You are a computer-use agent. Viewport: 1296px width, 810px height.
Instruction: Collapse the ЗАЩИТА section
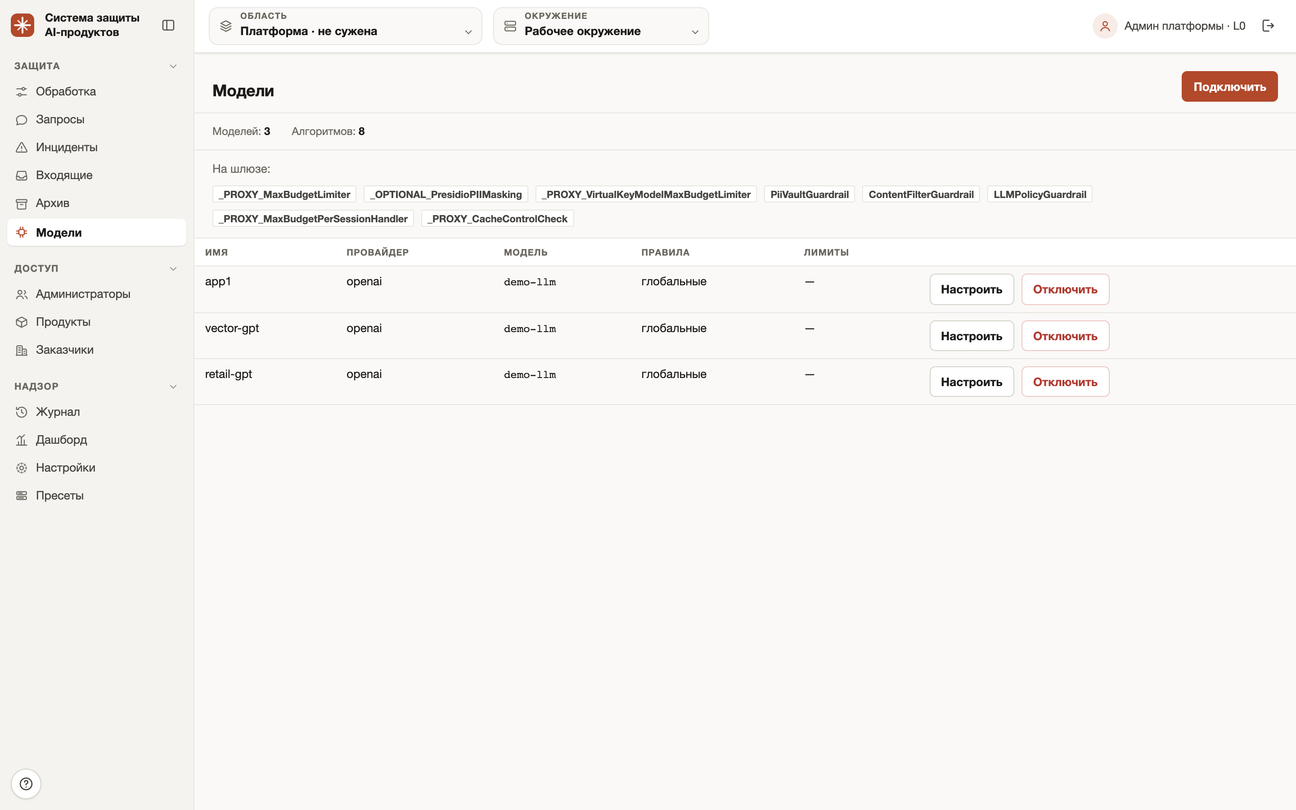(x=173, y=66)
